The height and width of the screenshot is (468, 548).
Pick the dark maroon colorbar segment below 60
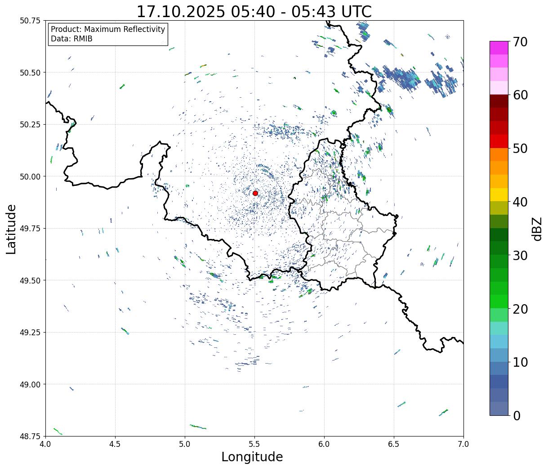coord(499,101)
